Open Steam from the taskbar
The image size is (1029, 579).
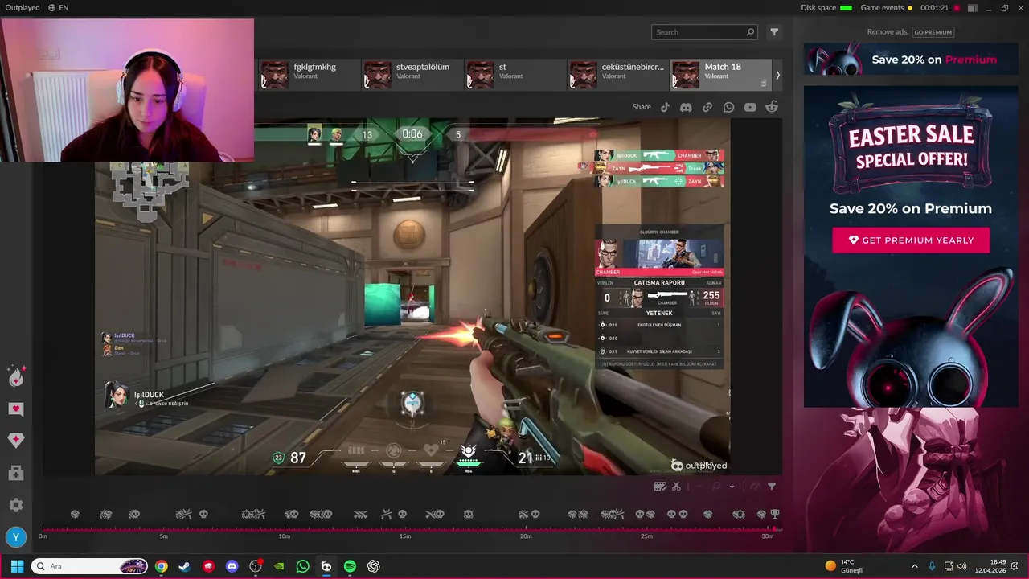(185, 566)
